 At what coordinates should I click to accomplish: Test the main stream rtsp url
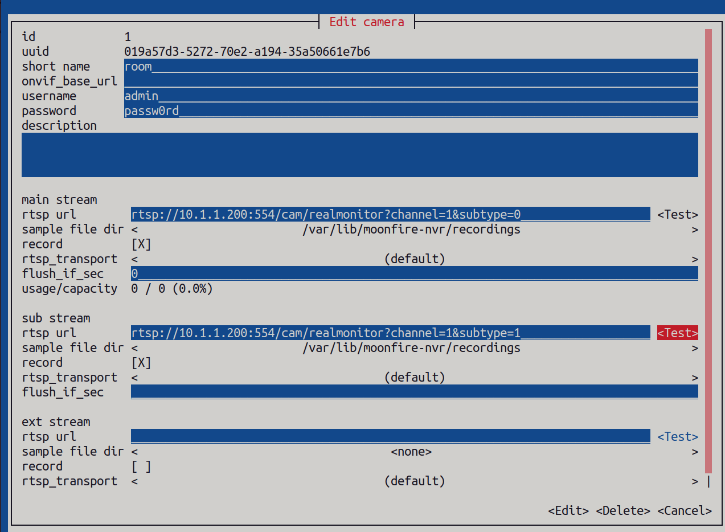pyautogui.click(x=677, y=215)
